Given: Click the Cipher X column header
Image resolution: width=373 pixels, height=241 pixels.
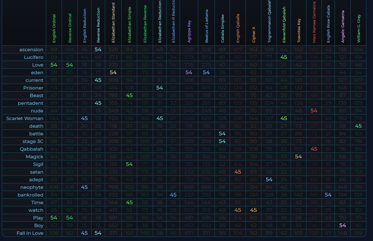Looking at the screenshot, I should (254, 35).
